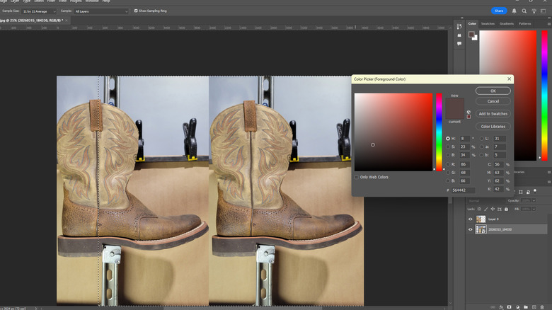Click the out-of-gamut warning cube icon
This screenshot has height=310, width=552.
468,112
